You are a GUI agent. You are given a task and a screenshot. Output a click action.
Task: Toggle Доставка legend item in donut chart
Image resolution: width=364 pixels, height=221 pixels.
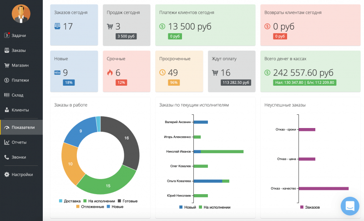70,201
